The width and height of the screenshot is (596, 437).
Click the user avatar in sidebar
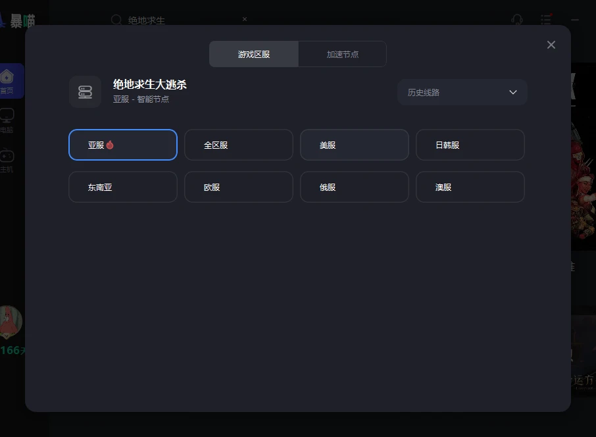click(10, 322)
